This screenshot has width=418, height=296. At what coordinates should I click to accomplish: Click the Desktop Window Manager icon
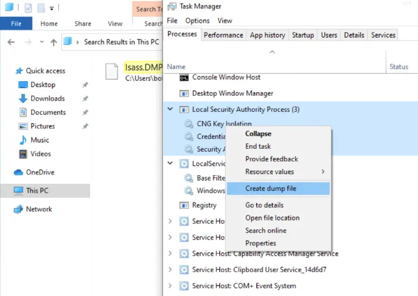click(184, 94)
